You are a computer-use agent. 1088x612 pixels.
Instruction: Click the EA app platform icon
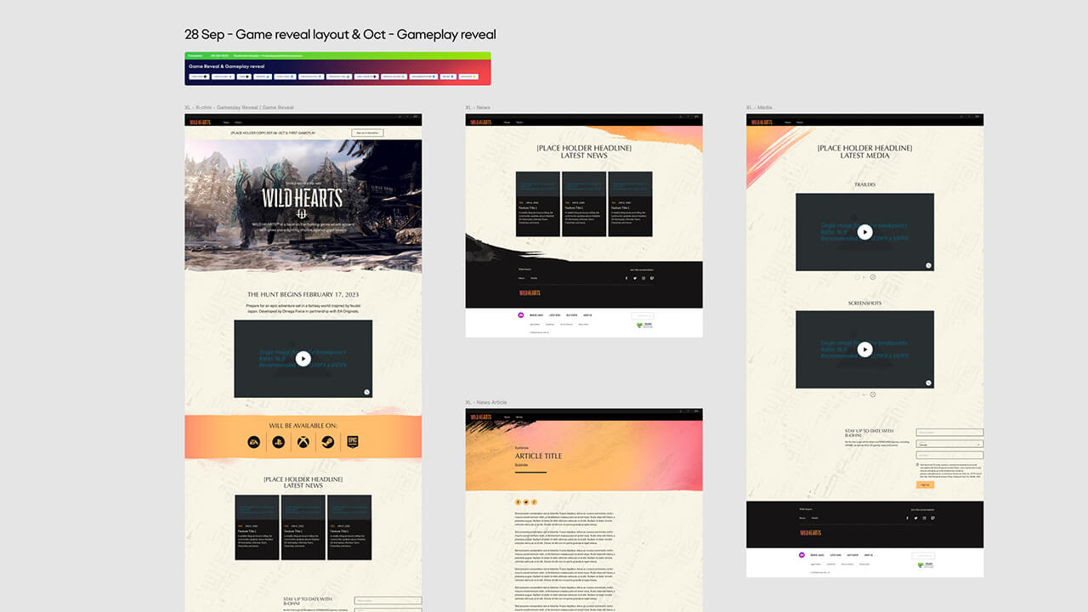253,442
